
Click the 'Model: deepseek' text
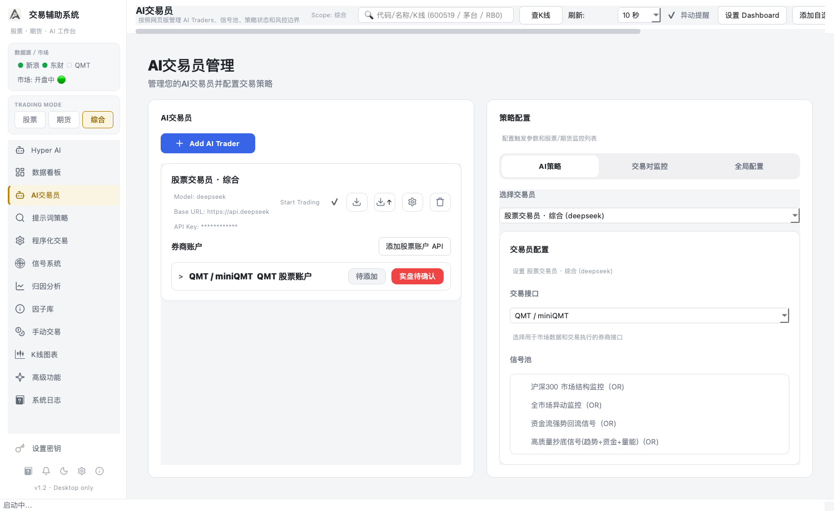pyautogui.click(x=200, y=197)
